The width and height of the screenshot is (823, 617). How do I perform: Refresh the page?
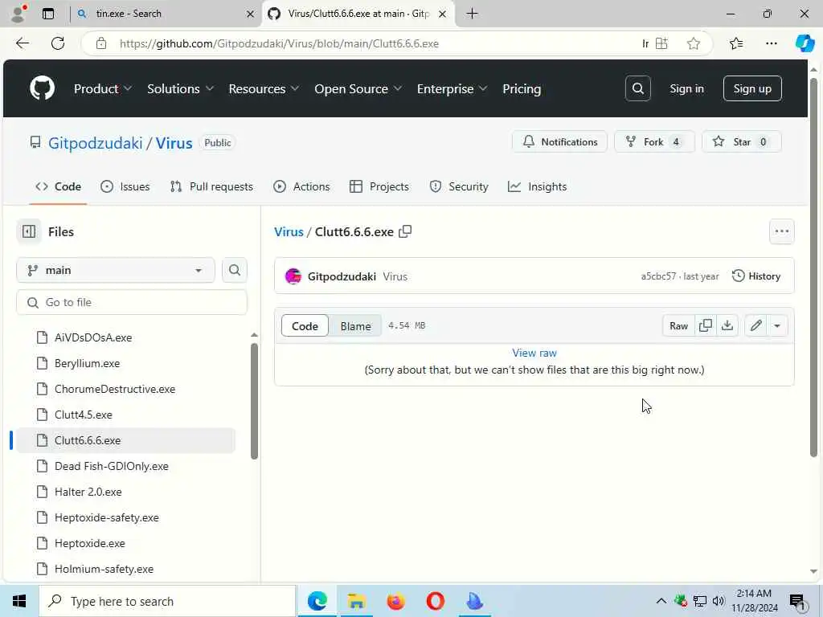pyautogui.click(x=58, y=43)
